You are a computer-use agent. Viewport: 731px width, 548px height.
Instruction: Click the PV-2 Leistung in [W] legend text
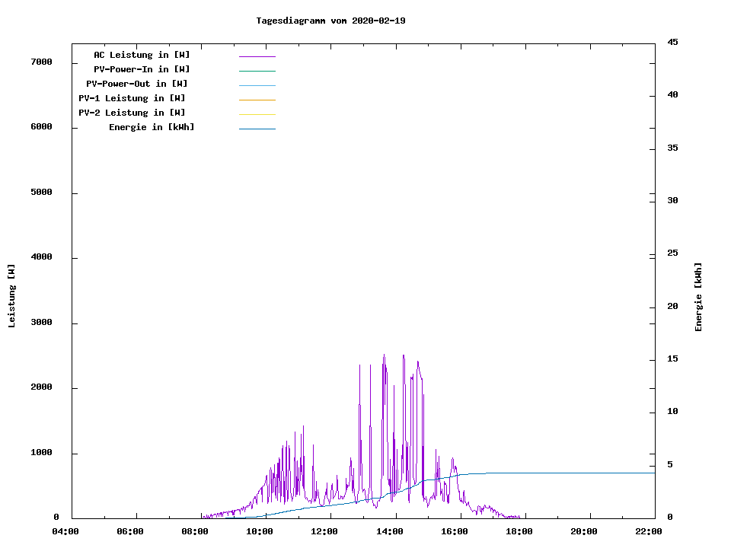pos(132,113)
